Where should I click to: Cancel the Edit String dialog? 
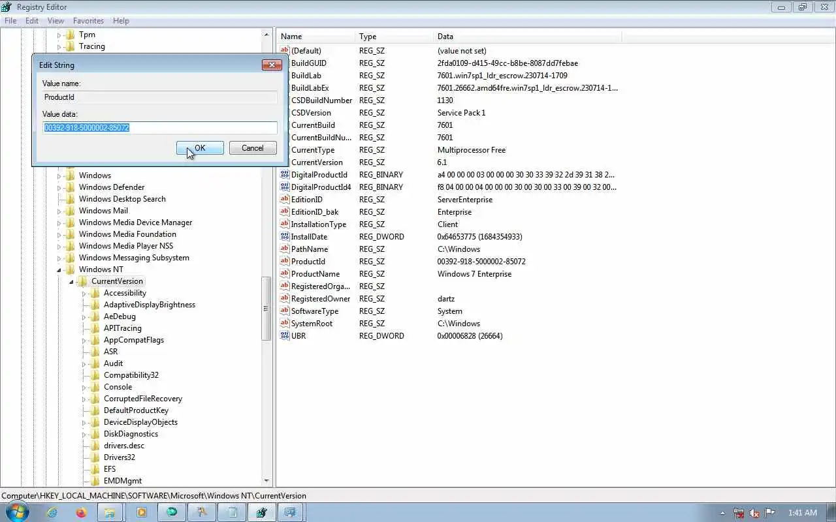coord(253,148)
